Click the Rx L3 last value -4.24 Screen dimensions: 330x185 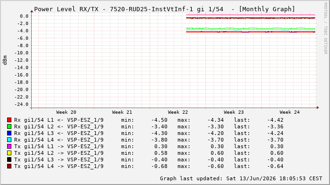click(x=275, y=134)
